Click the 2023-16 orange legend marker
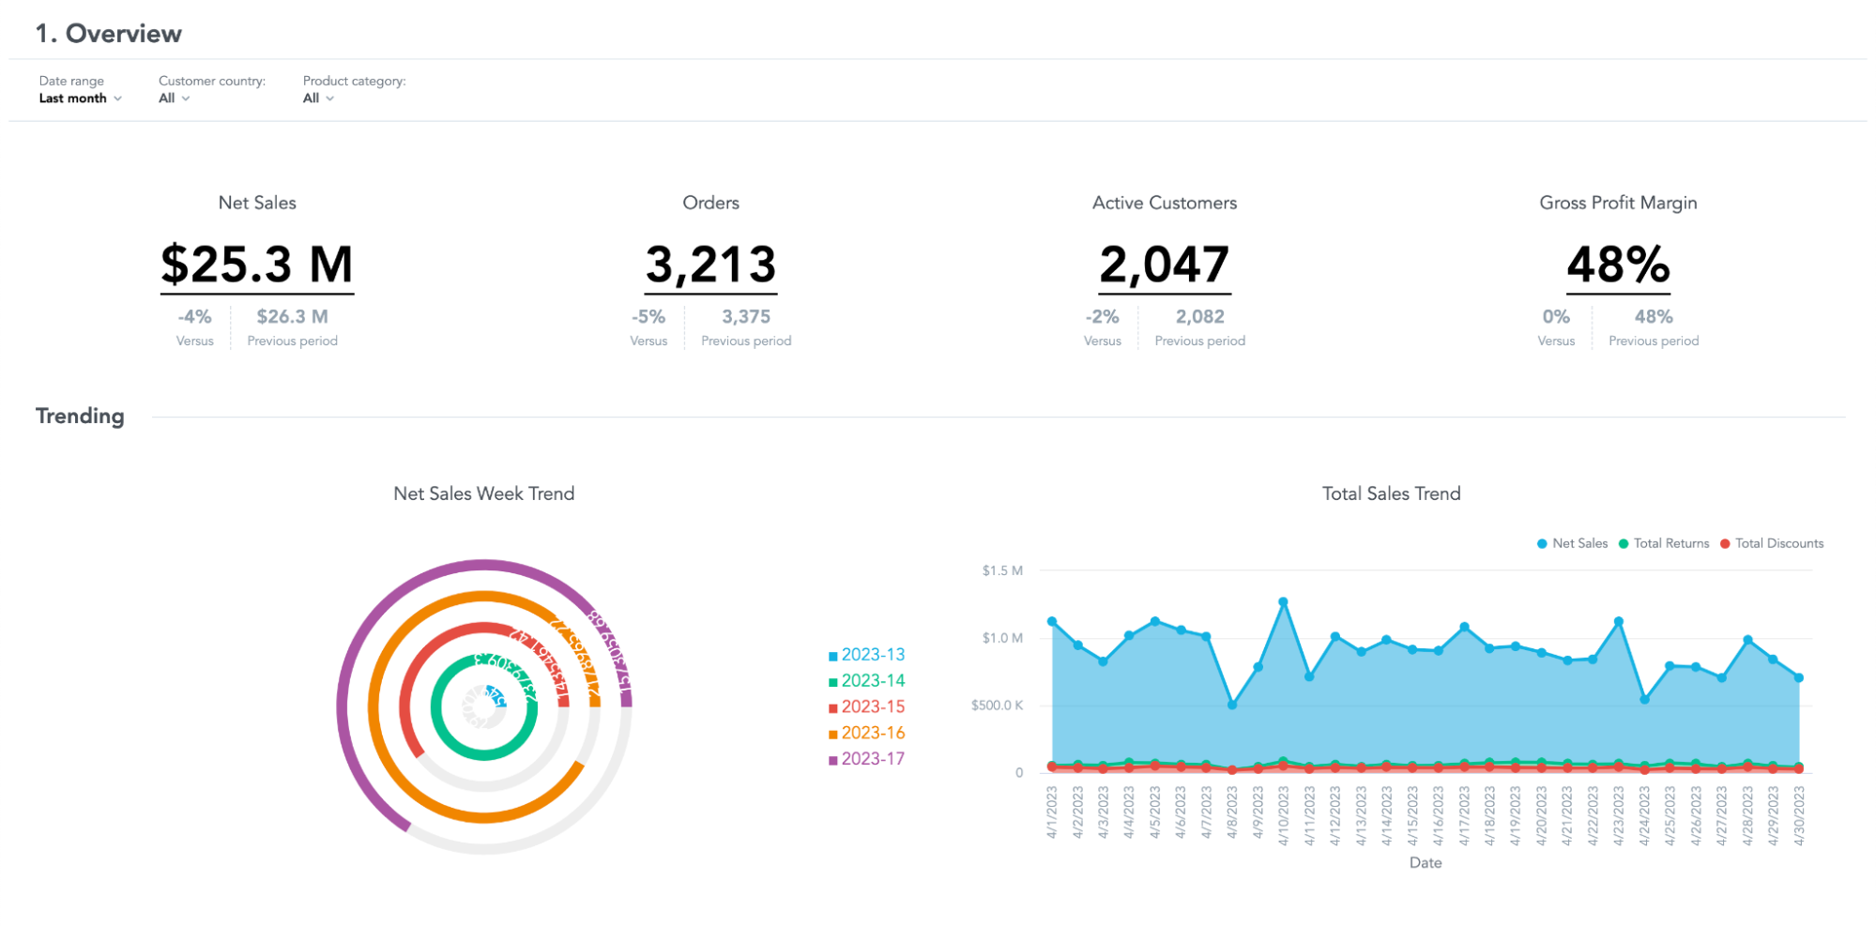 pyautogui.click(x=831, y=734)
